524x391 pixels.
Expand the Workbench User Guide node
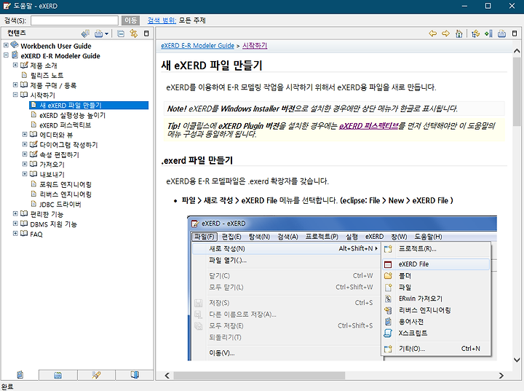tap(6, 45)
